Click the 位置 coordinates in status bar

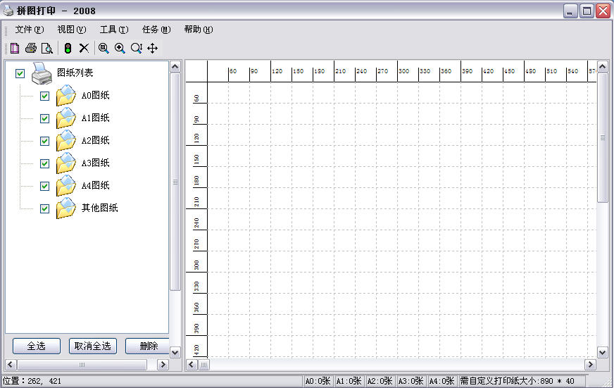click(x=32, y=381)
